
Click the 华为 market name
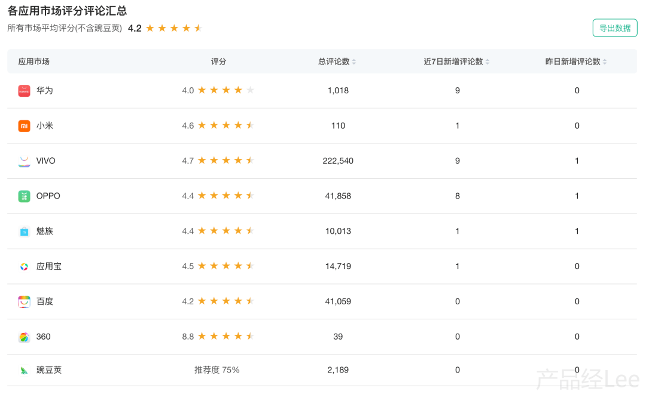(45, 91)
